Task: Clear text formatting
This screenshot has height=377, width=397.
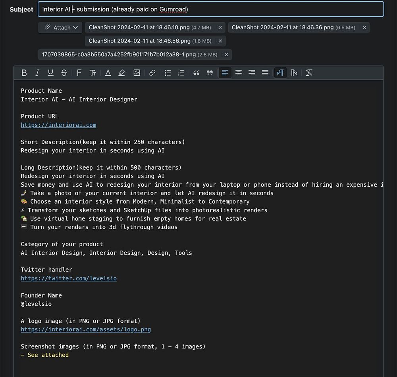Action: point(309,73)
